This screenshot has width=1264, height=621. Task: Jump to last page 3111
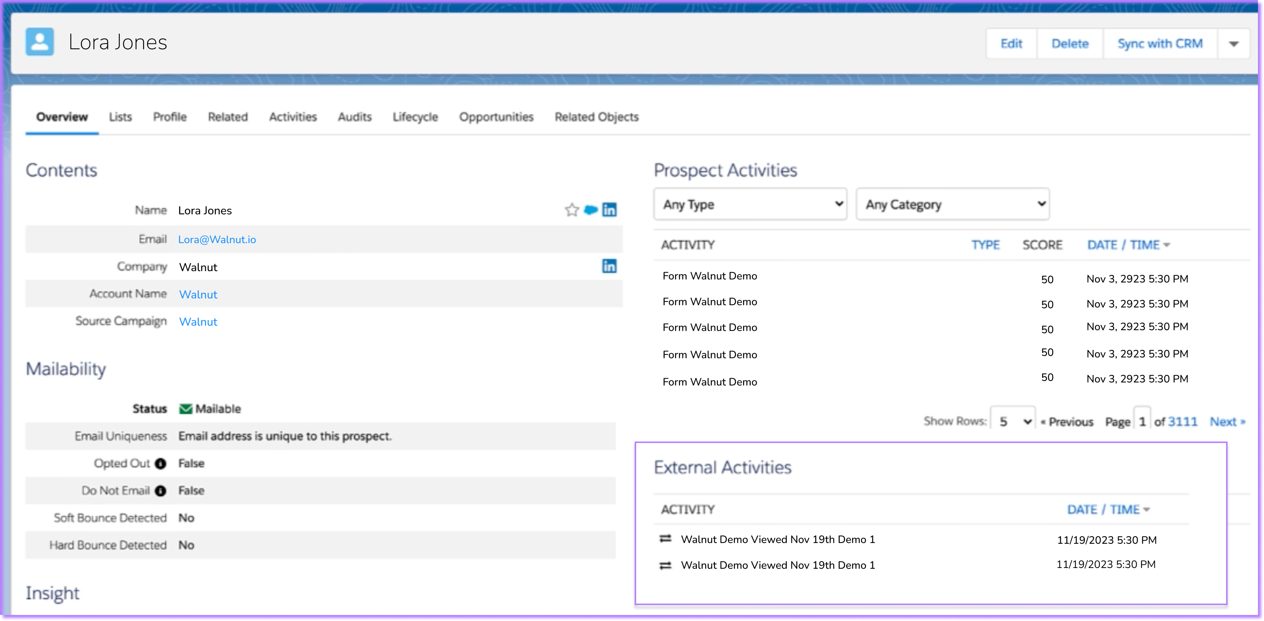[x=1182, y=421]
